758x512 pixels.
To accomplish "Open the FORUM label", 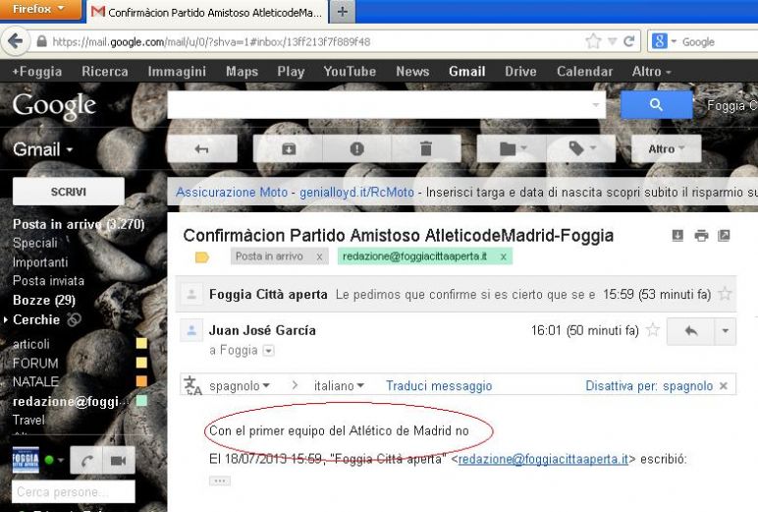I will 35,363.
